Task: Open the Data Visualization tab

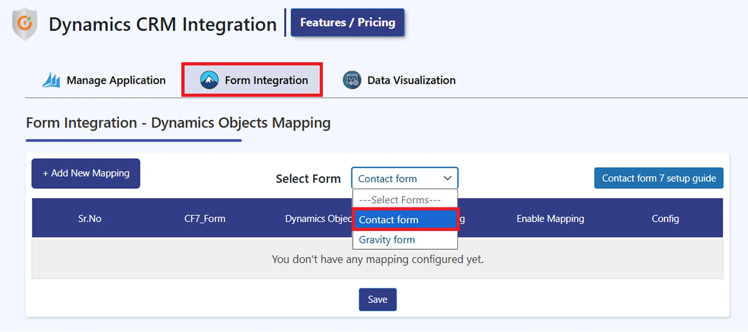Action: (x=399, y=80)
